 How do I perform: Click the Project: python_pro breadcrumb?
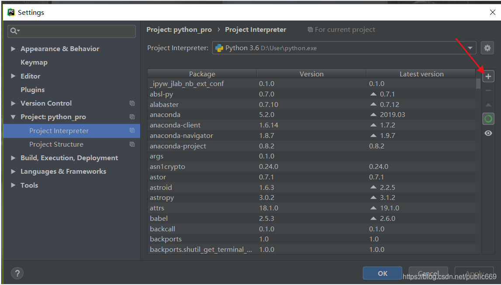click(179, 30)
